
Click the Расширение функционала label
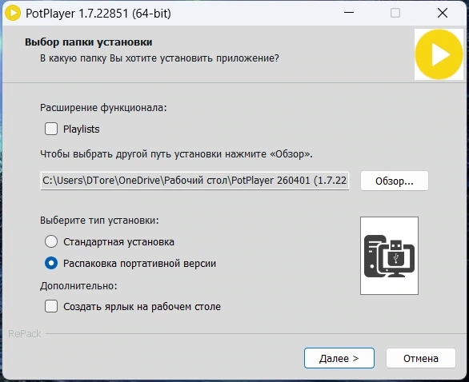[x=103, y=108]
